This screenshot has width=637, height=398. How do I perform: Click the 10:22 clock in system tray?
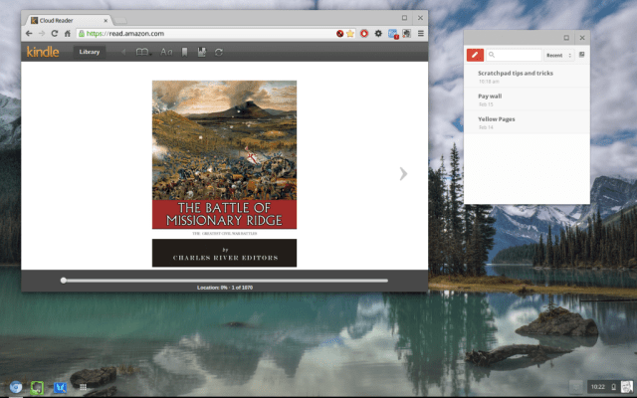point(597,387)
